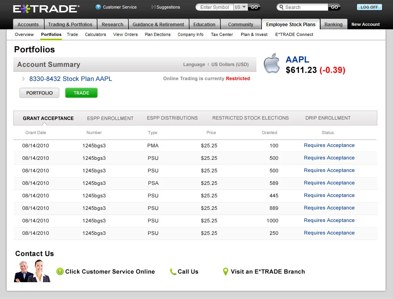Image resolution: width=393 pixels, height=299 pixels.
Task: Click the search magnifier icon
Action: click(281, 7)
